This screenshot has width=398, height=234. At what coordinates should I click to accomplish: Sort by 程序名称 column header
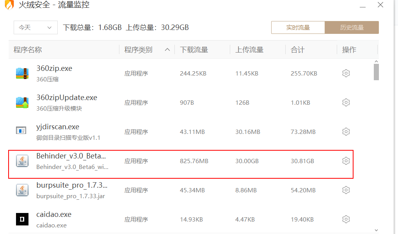(x=28, y=49)
